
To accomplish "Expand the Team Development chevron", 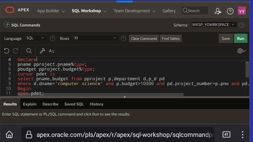I will click(x=154, y=11).
